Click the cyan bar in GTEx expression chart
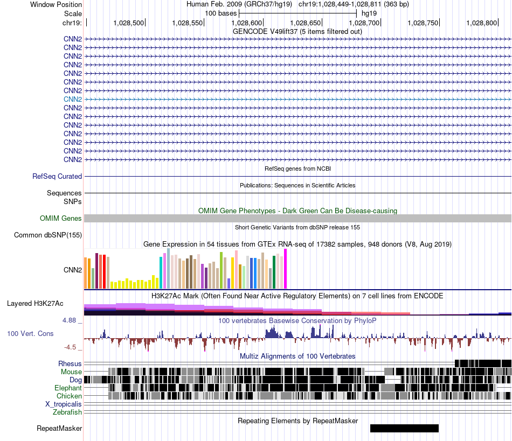Viewport: 512px width, 441px height. coord(161,272)
